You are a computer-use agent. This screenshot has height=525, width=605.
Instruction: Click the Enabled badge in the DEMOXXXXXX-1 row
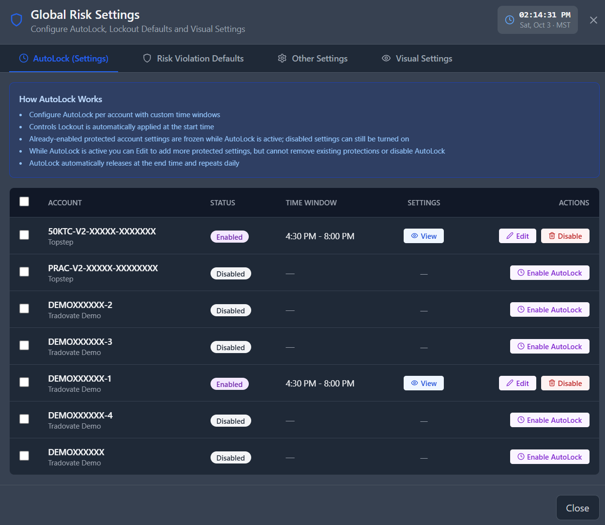(x=229, y=384)
